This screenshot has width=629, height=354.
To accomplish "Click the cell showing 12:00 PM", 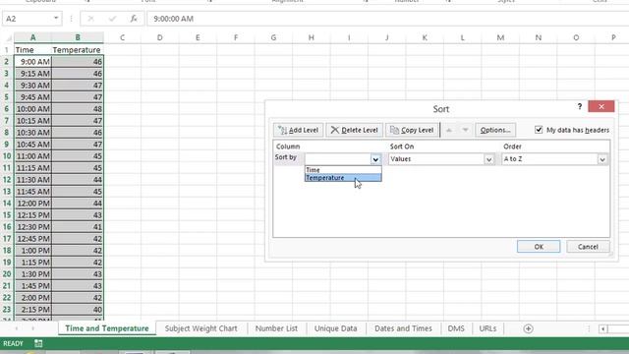I will pos(32,204).
